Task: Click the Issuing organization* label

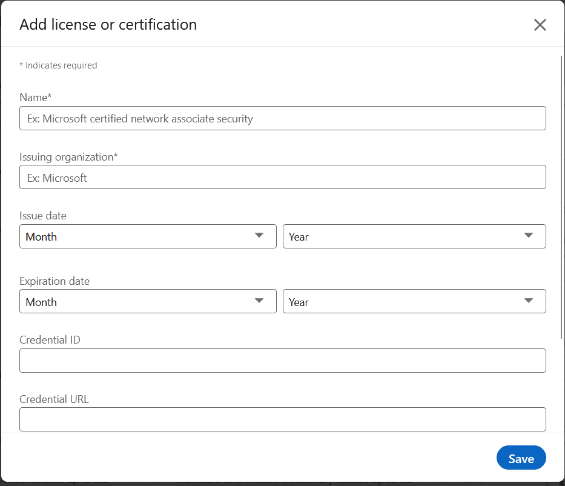Action: pos(68,157)
